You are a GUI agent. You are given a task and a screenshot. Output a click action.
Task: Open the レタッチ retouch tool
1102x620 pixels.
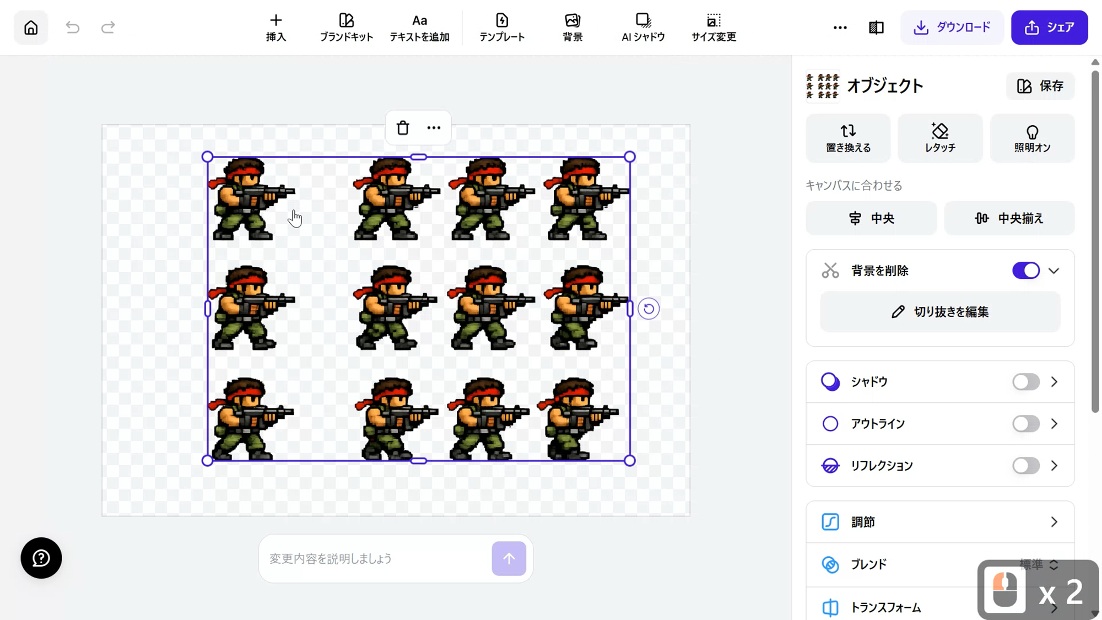coord(940,138)
